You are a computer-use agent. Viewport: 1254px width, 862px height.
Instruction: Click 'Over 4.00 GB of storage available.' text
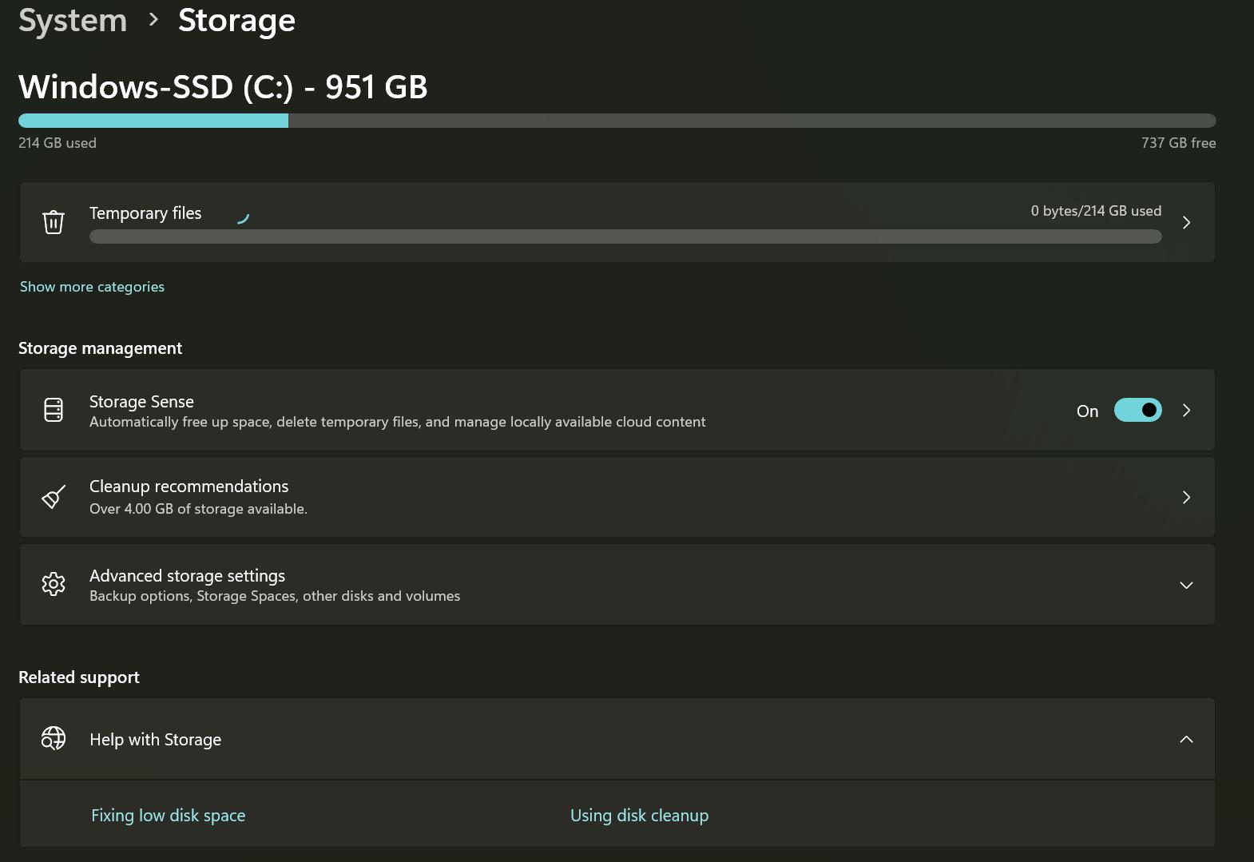pyautogui.click(x=198, y=509)
